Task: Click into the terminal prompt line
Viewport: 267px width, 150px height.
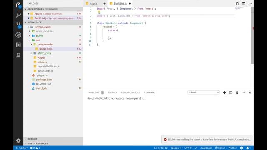Action: tap(116, 98)
